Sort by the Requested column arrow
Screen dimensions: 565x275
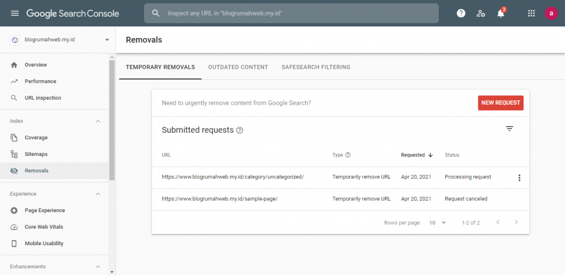coord(430,155)
